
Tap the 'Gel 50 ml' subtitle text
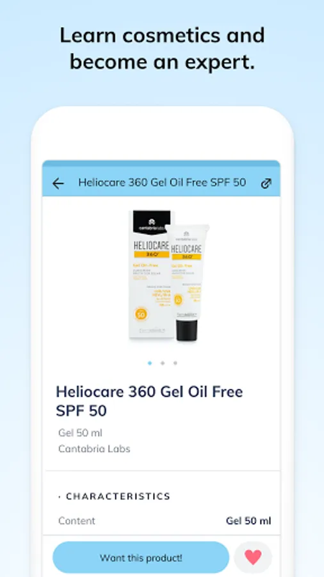80,433
